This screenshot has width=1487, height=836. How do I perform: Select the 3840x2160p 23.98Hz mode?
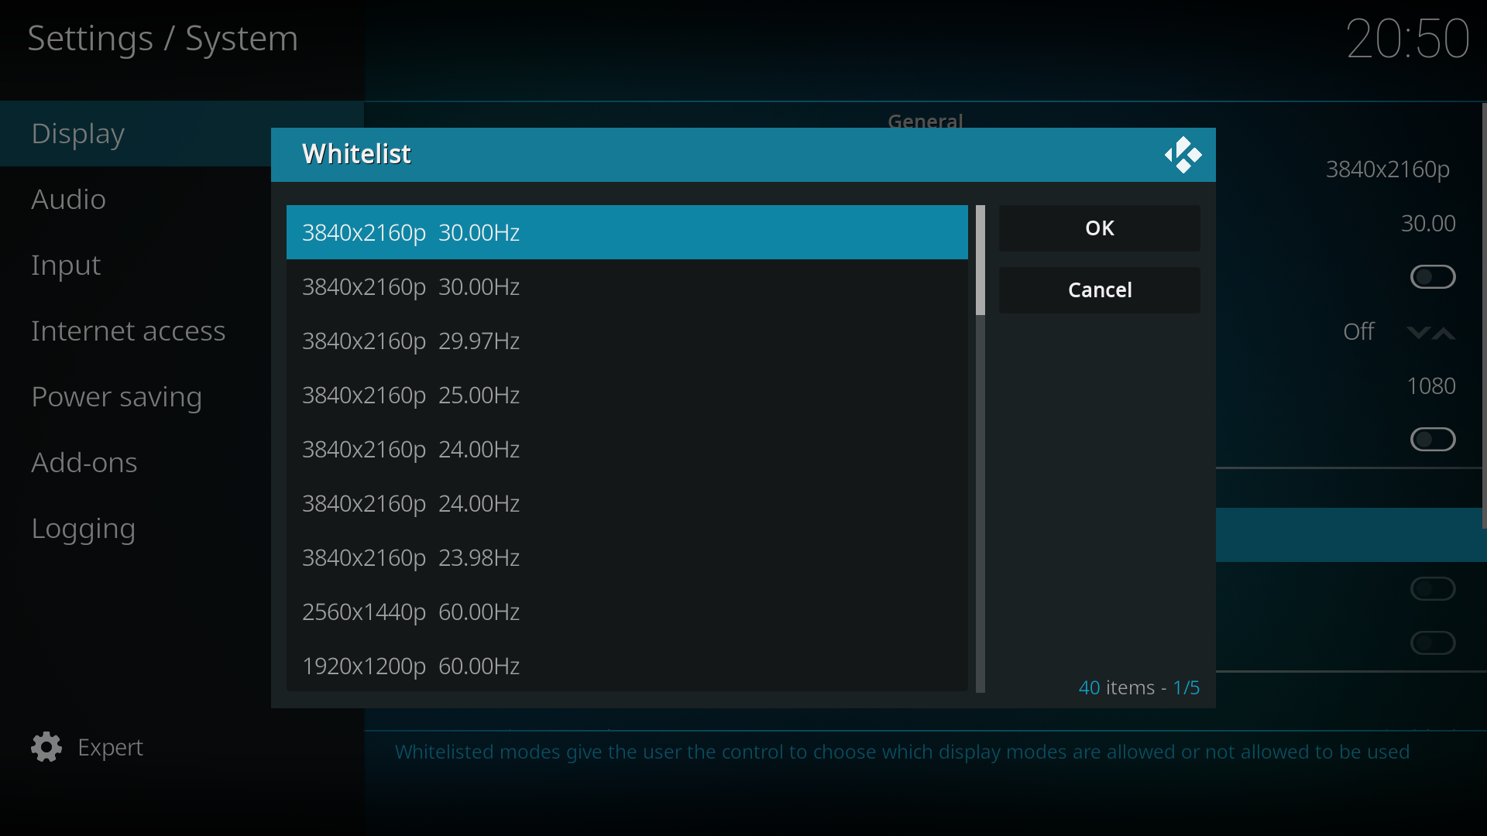click(627, 557)
